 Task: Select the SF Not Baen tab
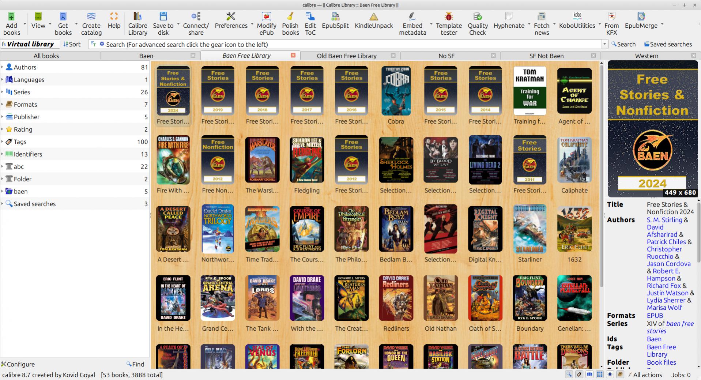546,56
